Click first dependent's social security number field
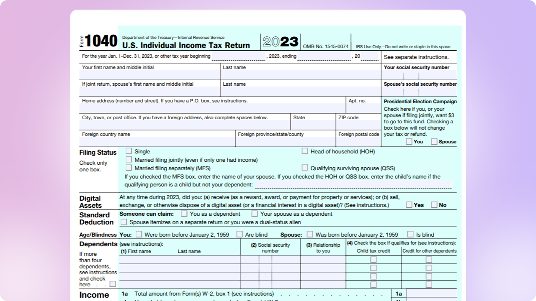 point(271,260)
